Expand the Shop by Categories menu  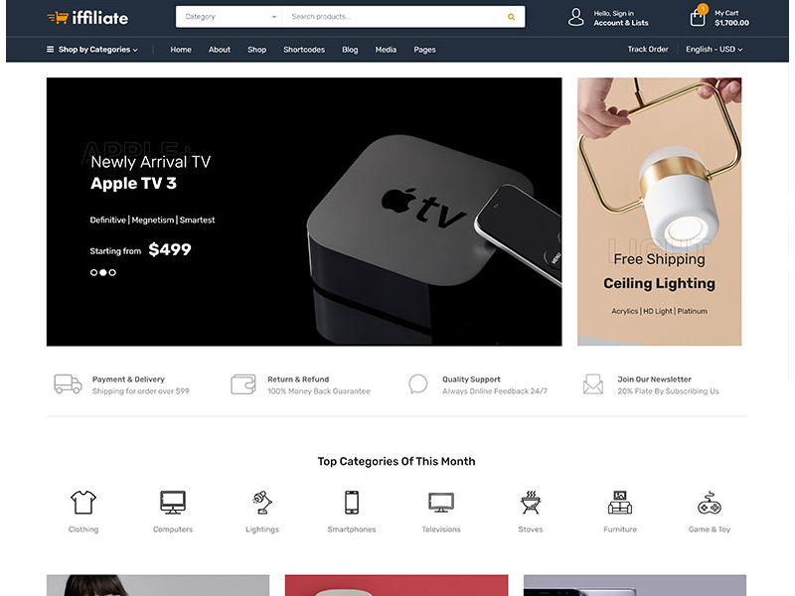coord(92,49)
